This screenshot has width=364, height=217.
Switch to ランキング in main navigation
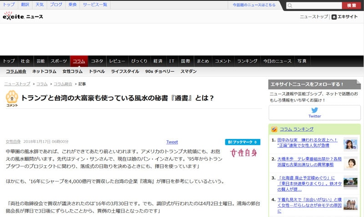tap(247, 61)
